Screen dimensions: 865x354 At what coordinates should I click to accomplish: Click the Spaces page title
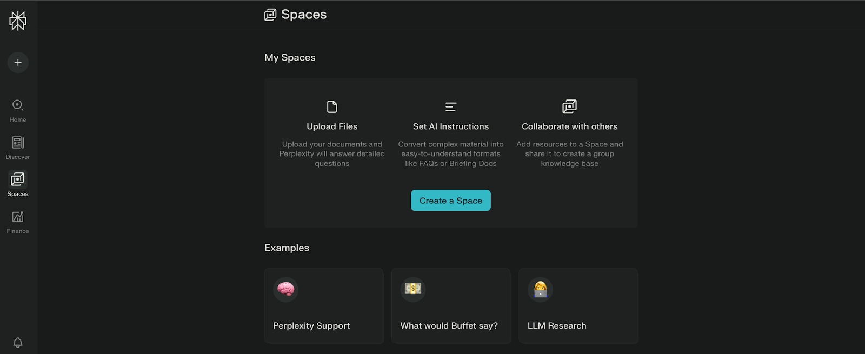[304, 15]
